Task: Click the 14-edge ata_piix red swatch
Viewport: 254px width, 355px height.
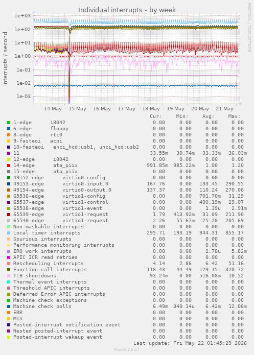Action: pos(9,165)
